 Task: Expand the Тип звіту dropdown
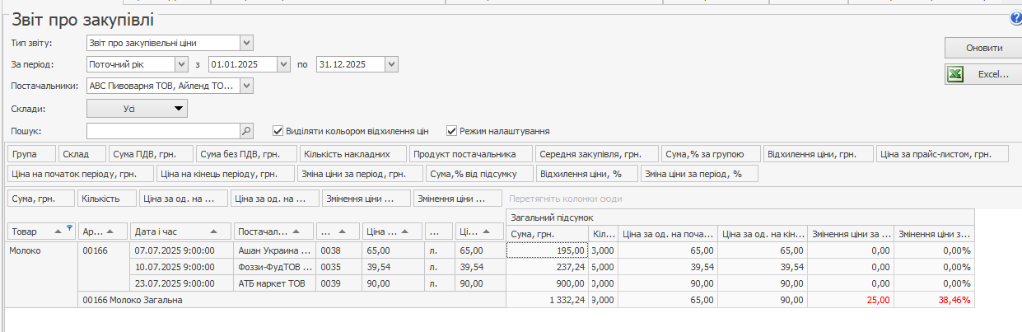coord(246,43)
